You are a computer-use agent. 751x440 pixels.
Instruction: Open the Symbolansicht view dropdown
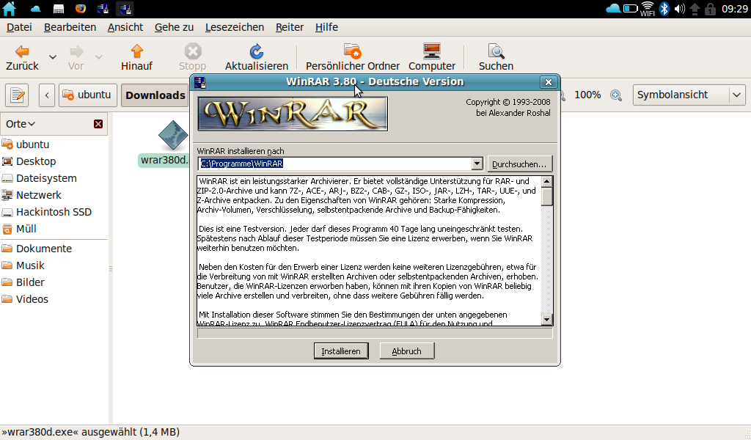[x=737, y=95]
